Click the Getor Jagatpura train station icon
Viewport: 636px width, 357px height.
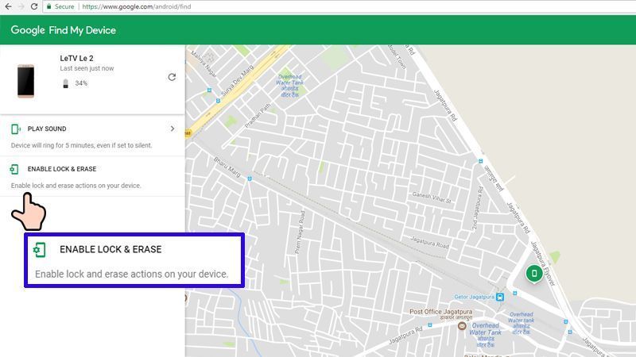pos(500,297)
